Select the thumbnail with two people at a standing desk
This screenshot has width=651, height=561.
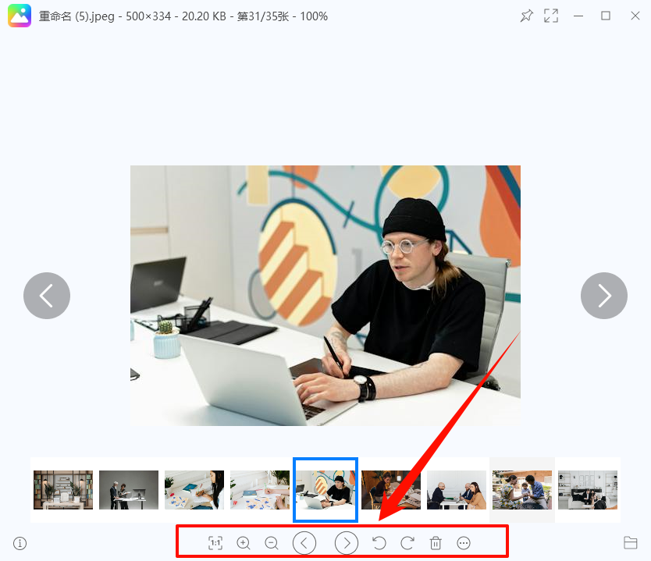[129, 490]
